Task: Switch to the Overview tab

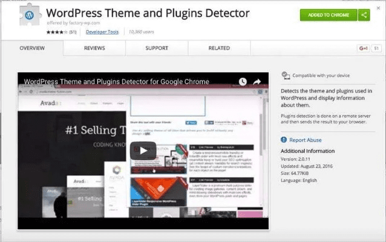Action: click(32, 48)
